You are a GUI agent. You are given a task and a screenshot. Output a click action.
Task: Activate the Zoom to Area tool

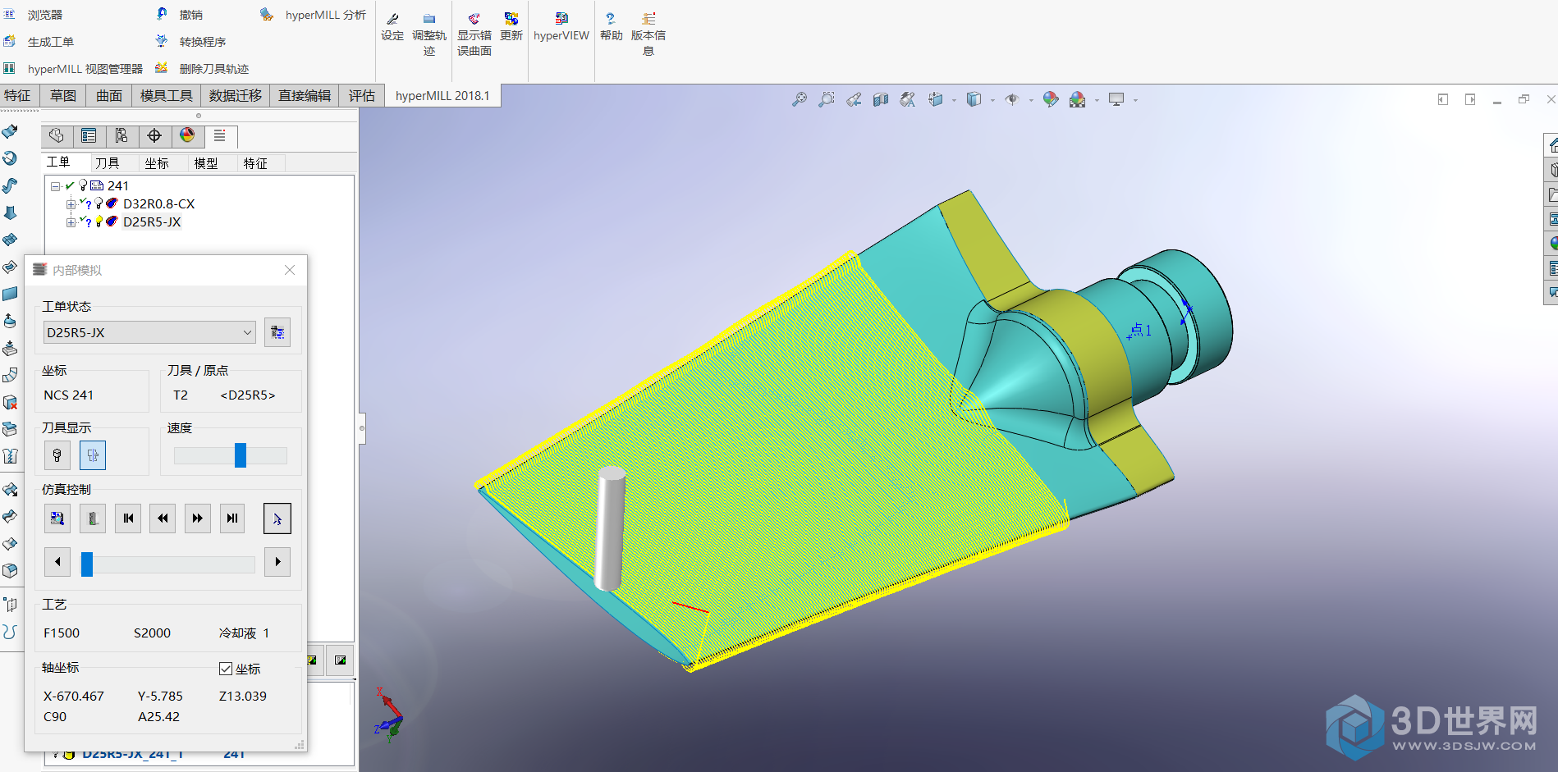point(827,99)
